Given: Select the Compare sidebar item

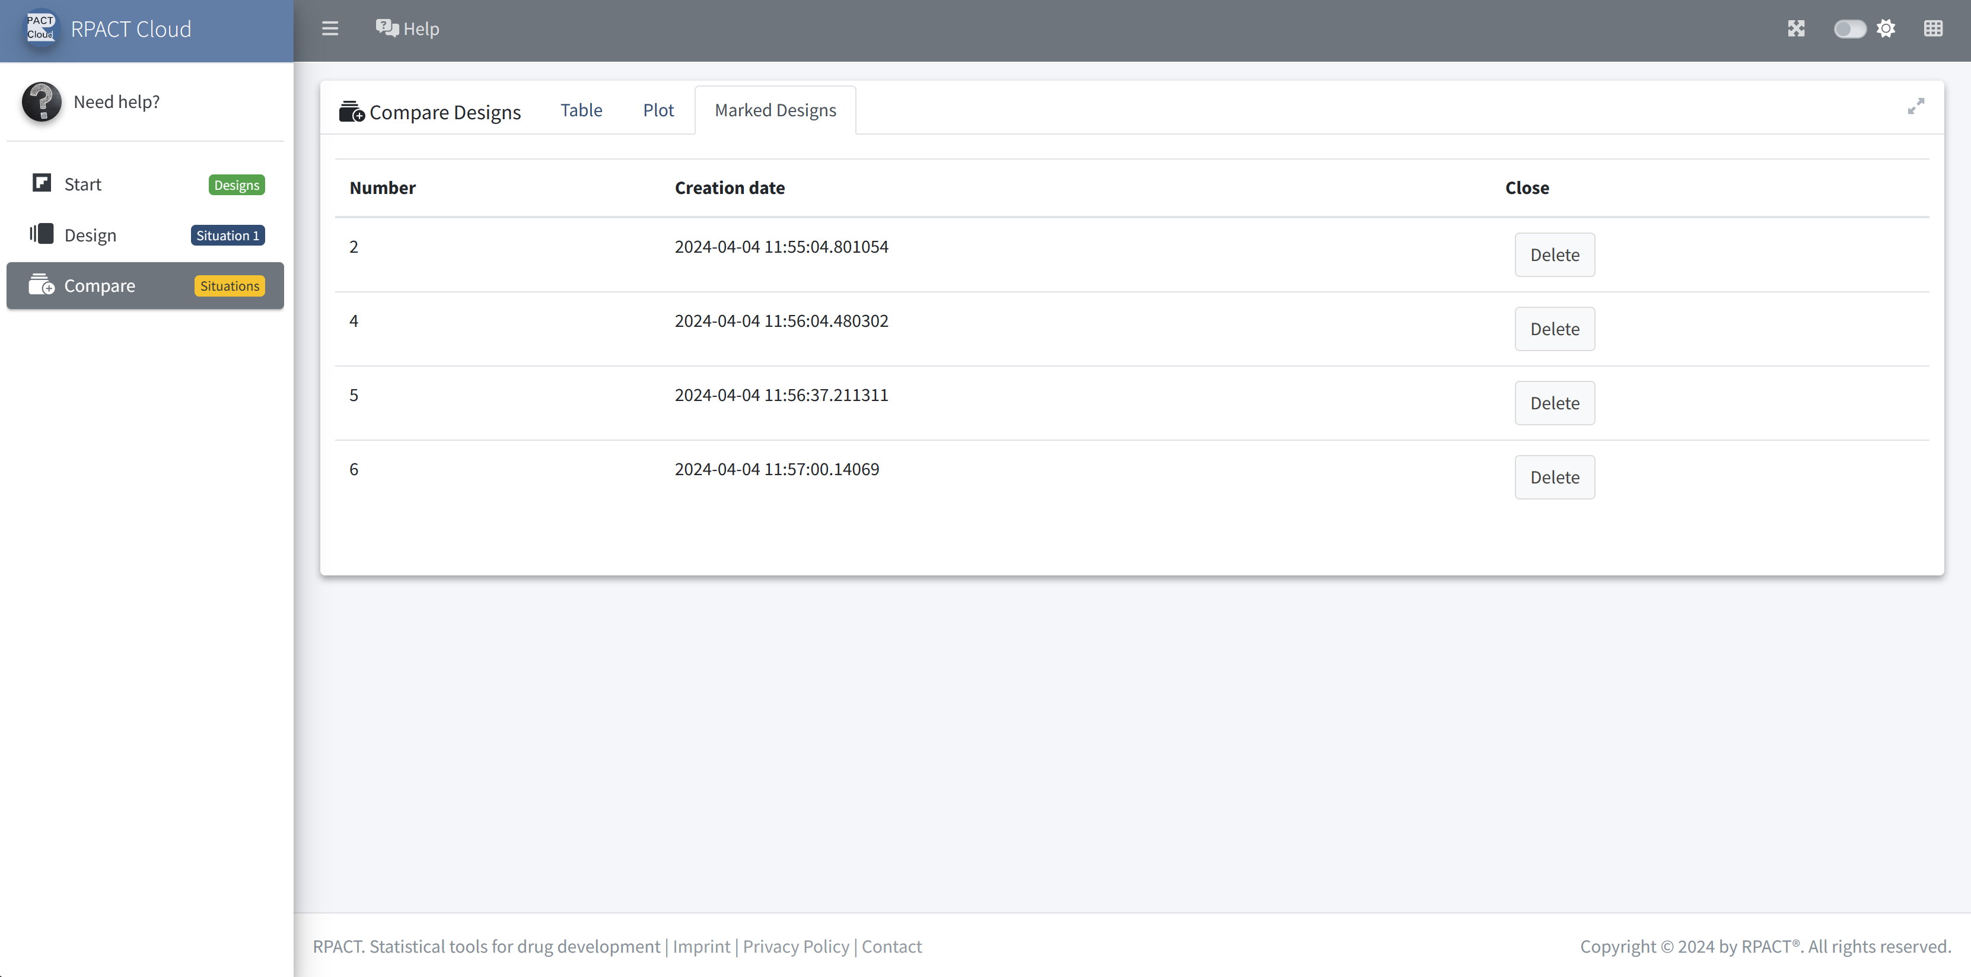Looking at the screenshot, I should coord(100,285).
